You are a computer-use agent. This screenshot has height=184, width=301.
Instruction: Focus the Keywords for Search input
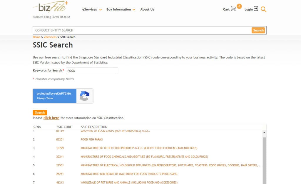coord(92,71)
